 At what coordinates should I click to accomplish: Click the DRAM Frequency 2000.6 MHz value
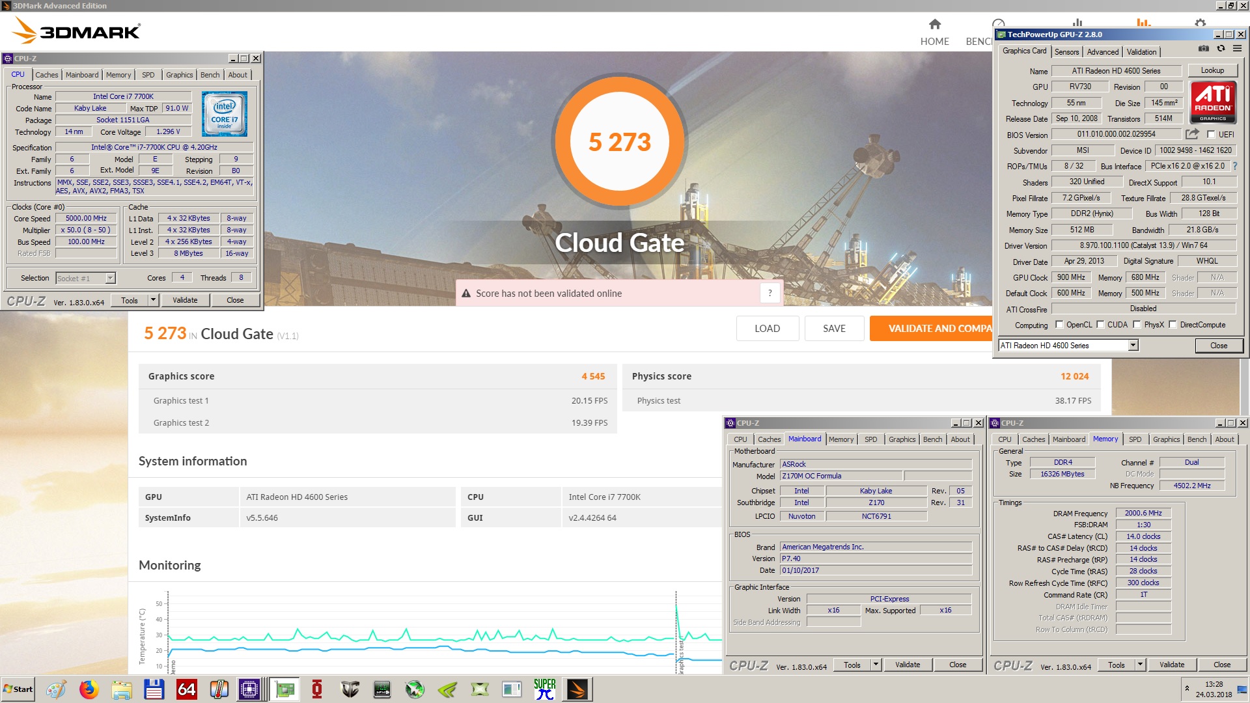tap(1143, 513)
